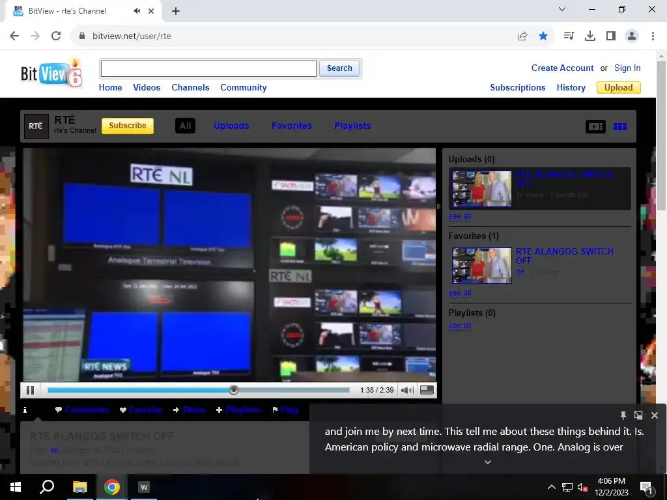
Task: Mute the tab audio speaker icon
Action: tap(137, 11)
